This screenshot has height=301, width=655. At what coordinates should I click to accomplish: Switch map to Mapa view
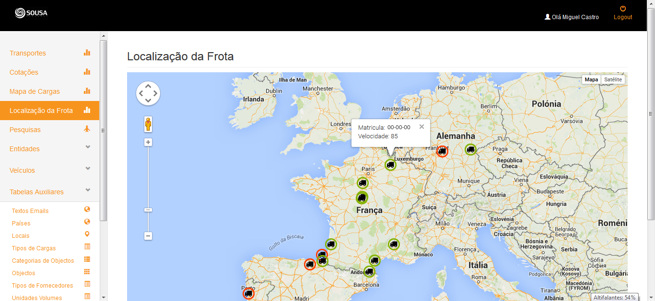click(x=591, y=79)
